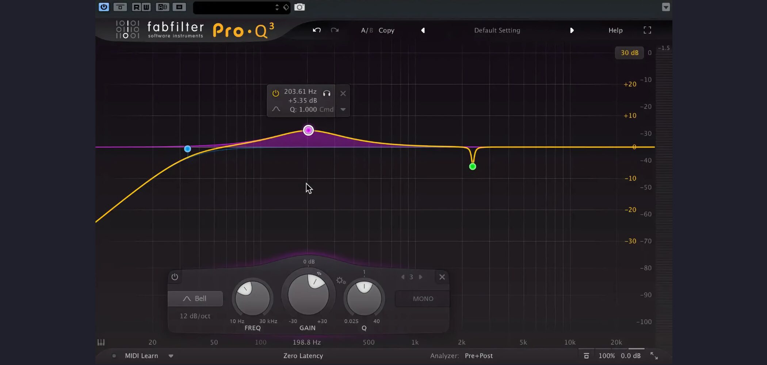Redo the last change

(x=335, y=30)
